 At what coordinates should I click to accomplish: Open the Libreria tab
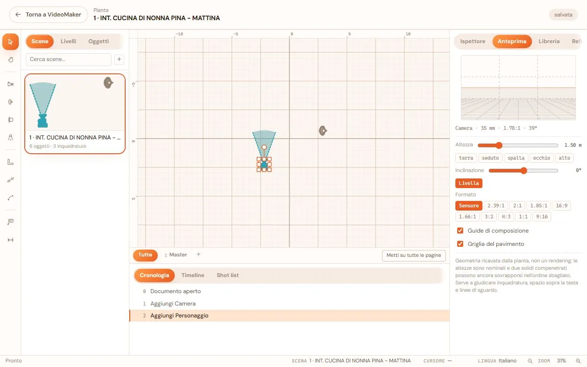pos(549,41)
